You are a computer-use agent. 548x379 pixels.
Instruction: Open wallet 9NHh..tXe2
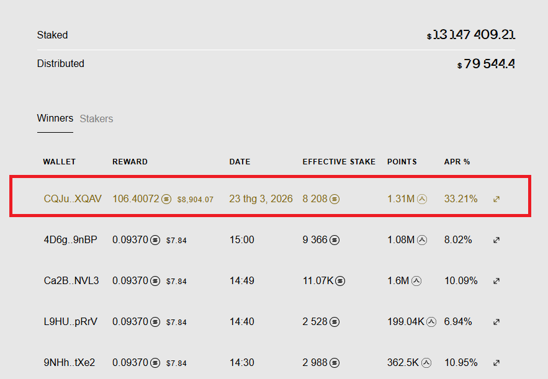[x=70, y=362]
